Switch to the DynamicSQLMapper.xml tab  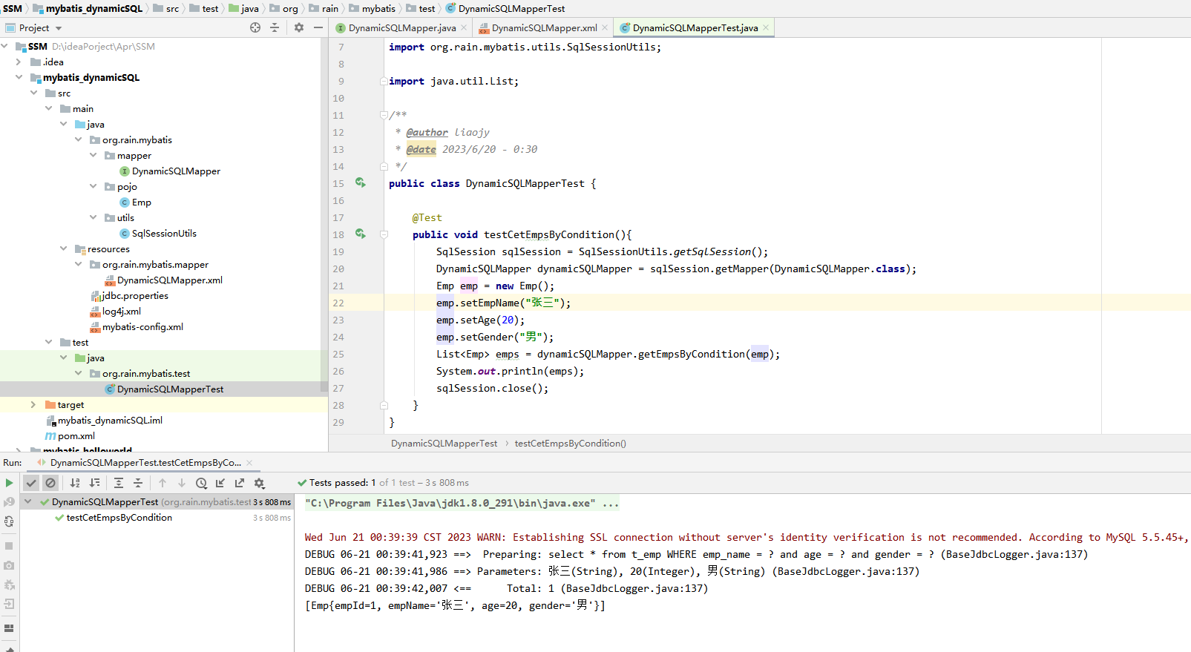(x=544, y=28)
